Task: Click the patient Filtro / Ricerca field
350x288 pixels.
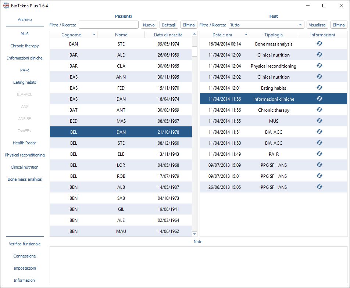Action: pyautogui.click(x=108, y=25)
